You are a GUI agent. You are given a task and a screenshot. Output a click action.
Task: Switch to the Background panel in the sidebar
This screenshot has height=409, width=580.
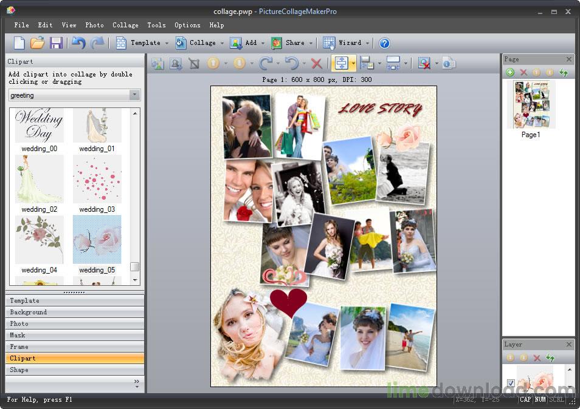(x=74, y=312)
